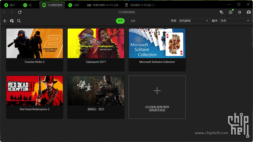Open Microsoft Solitaire Collection card
This screenshot has height=142, width=253.
(x=157, y=50)
